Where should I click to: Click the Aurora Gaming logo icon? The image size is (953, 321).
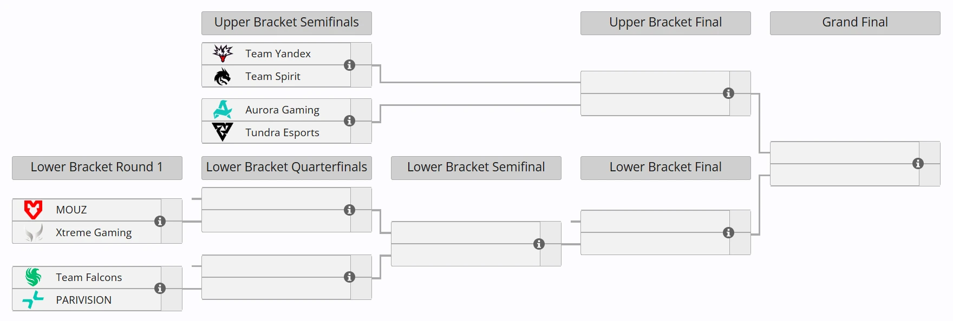coord(223,110)
